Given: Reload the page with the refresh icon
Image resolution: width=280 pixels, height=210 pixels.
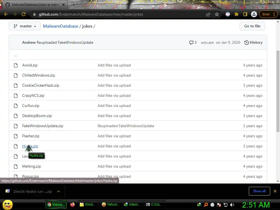Looking at the screenshot, I should (x=24, y=14).
